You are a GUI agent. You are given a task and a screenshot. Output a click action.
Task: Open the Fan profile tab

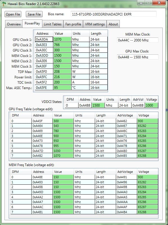tap(73, 24)
